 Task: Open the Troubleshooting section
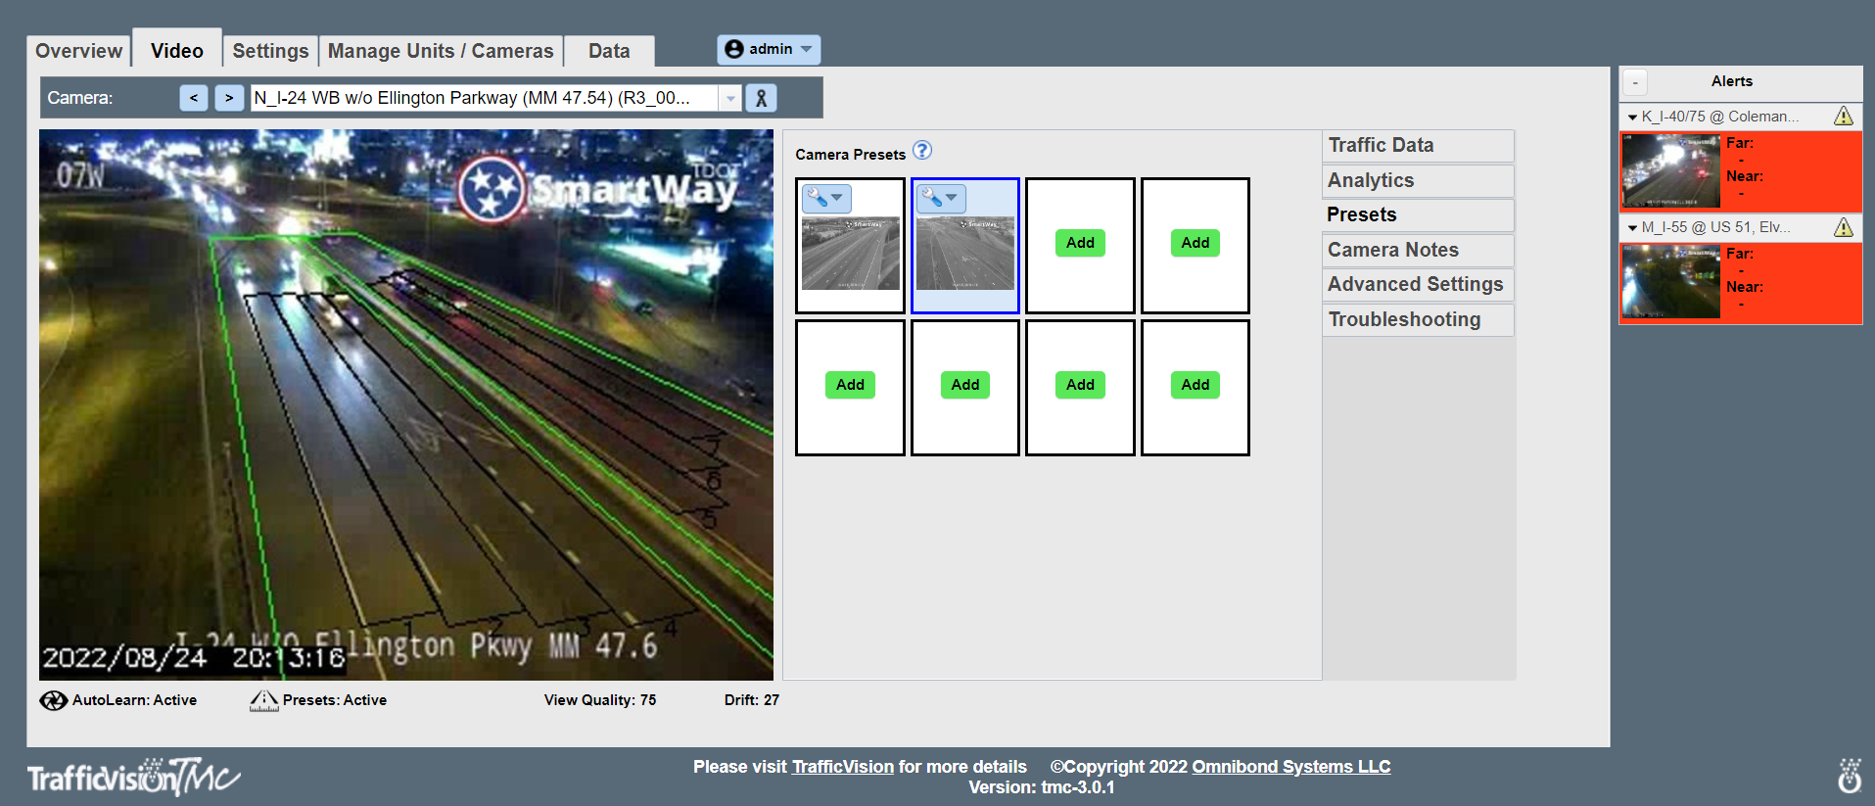click(1418, 320)
